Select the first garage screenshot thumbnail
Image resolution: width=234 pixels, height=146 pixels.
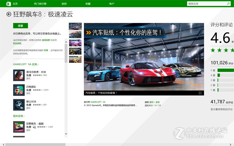(x=75, y=26)
